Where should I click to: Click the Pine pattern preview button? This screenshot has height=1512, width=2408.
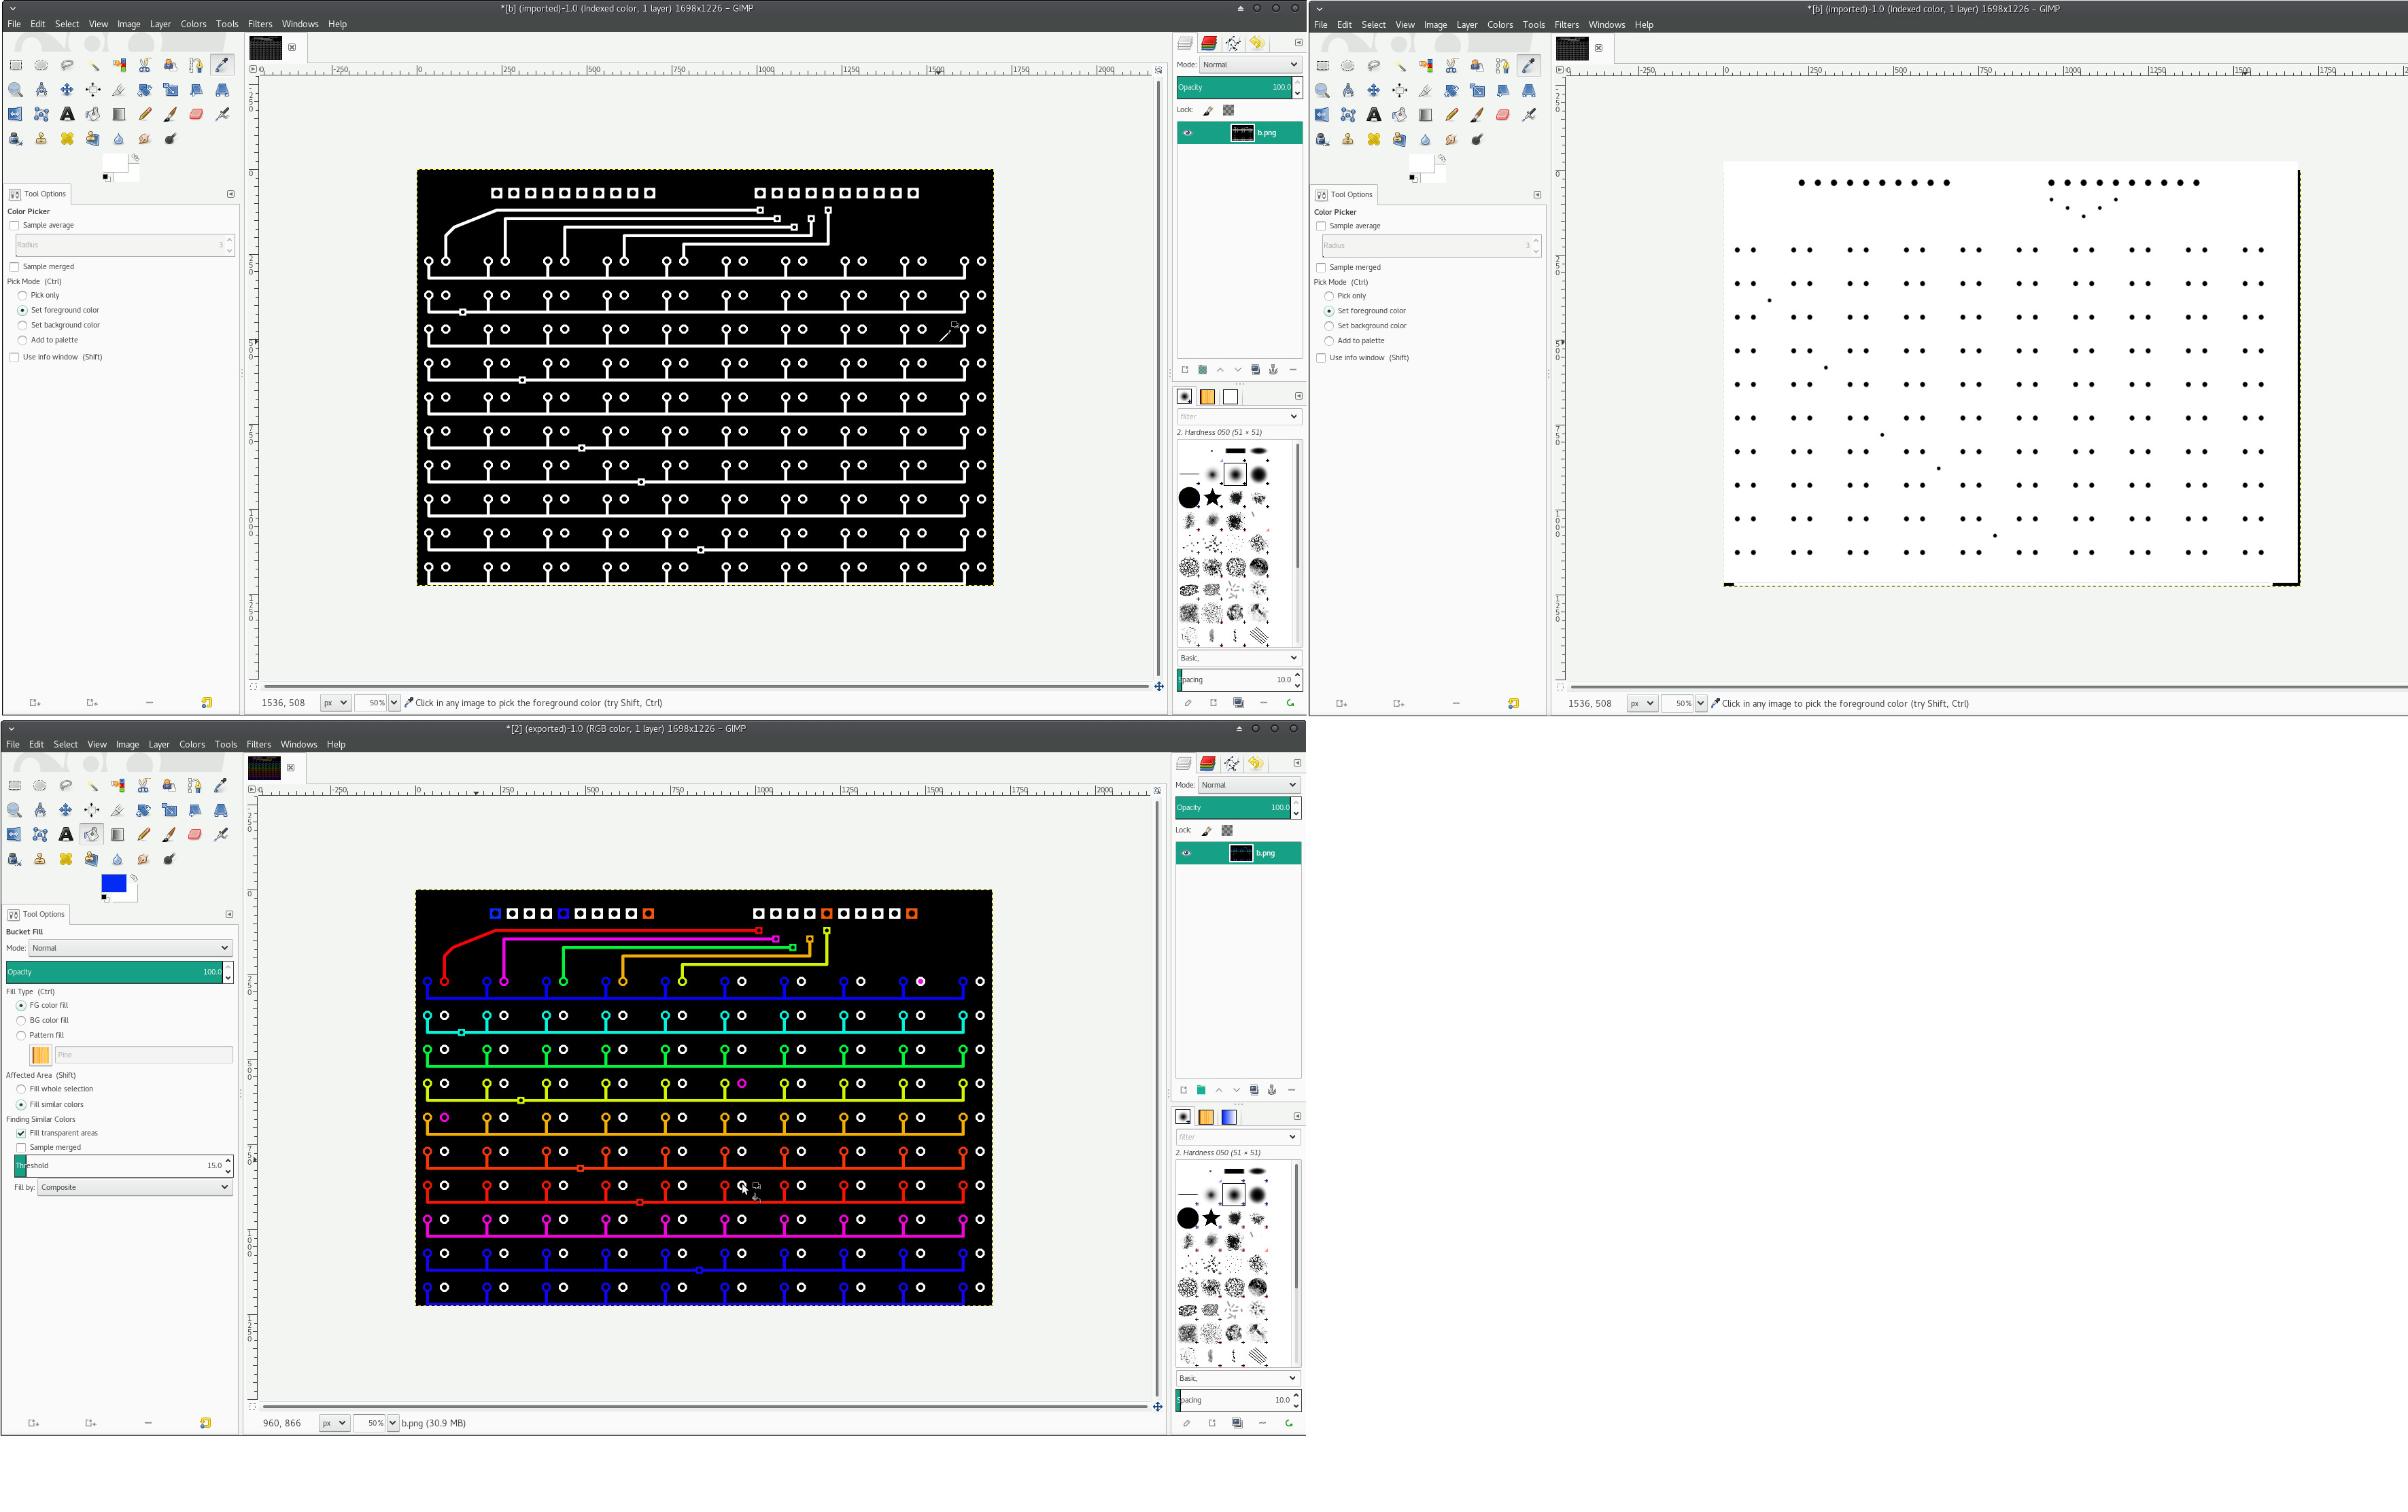tap(41, 1054)
